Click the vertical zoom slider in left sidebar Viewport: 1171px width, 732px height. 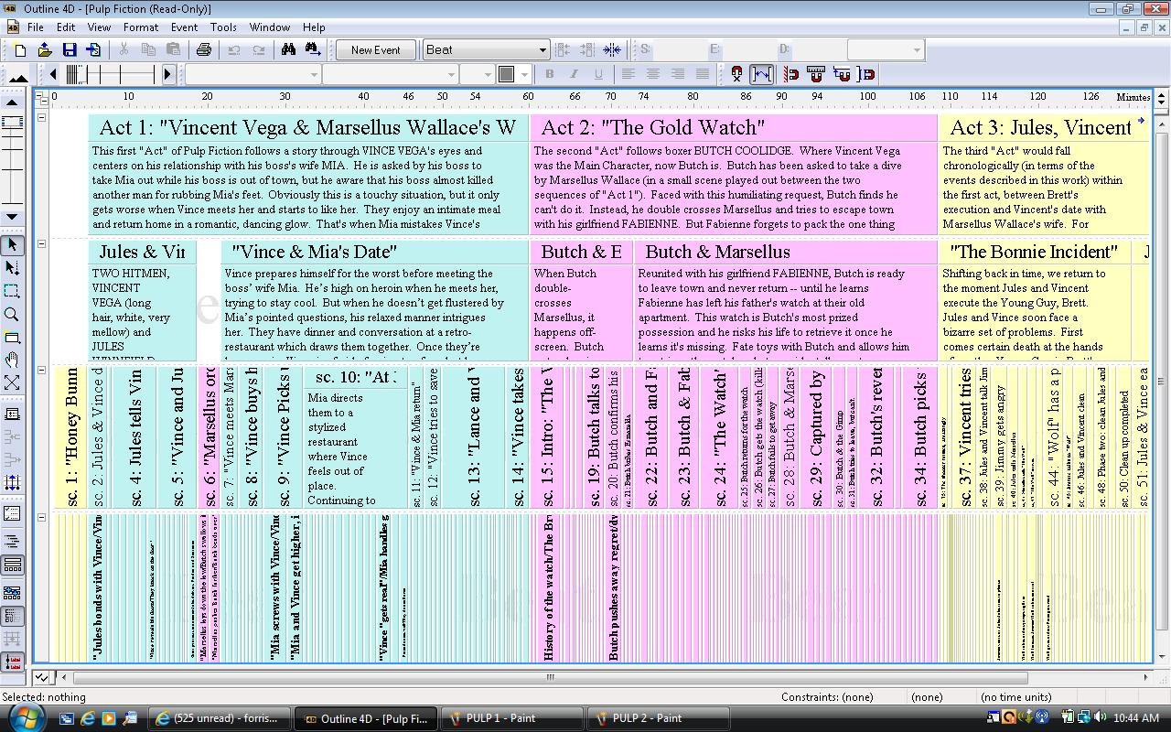(x=12, y=159)
